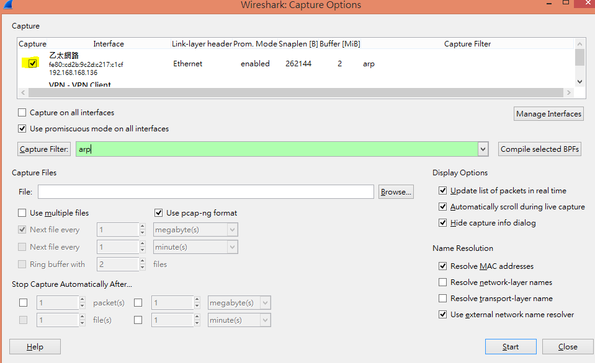The height and width of the screenshot is (363, 595).
Task: Open the Help dialog
Action: pos(34,346)
